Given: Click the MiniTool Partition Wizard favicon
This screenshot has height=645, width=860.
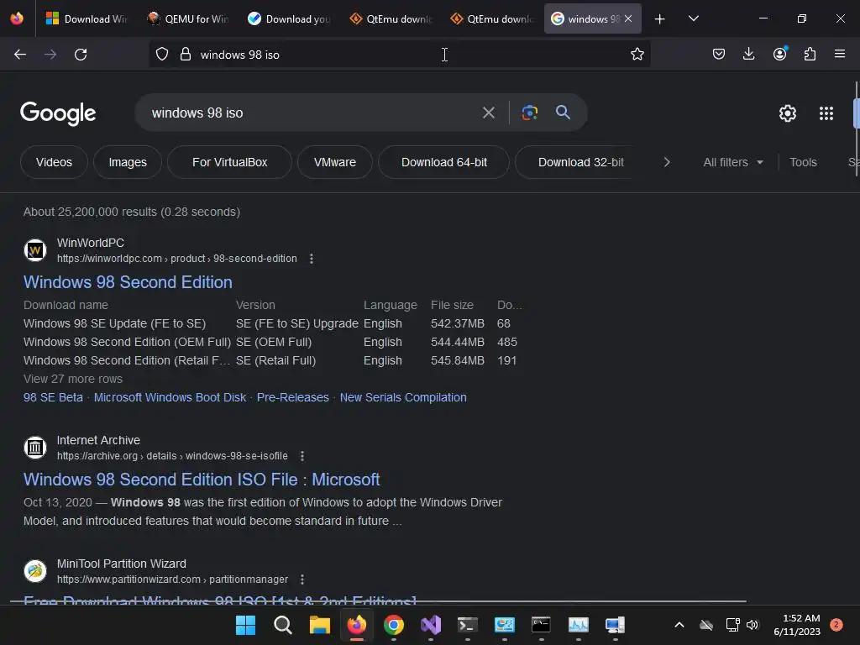Looking at the screenshot, I should [x=35, y=571].
